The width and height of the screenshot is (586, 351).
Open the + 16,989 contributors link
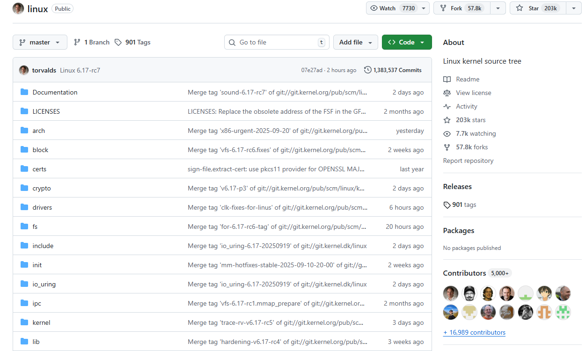pyautogui.click(x=474, y=332)
